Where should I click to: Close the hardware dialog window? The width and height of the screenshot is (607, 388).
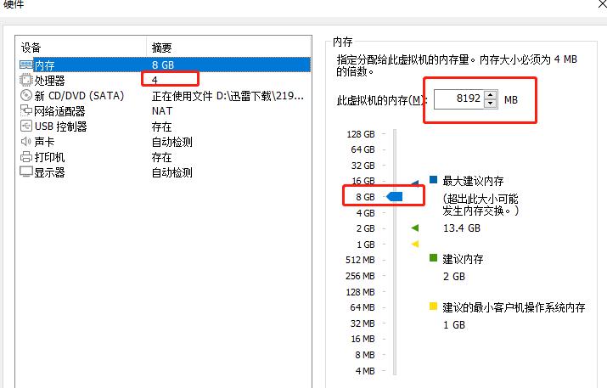[x=601, y=3]
